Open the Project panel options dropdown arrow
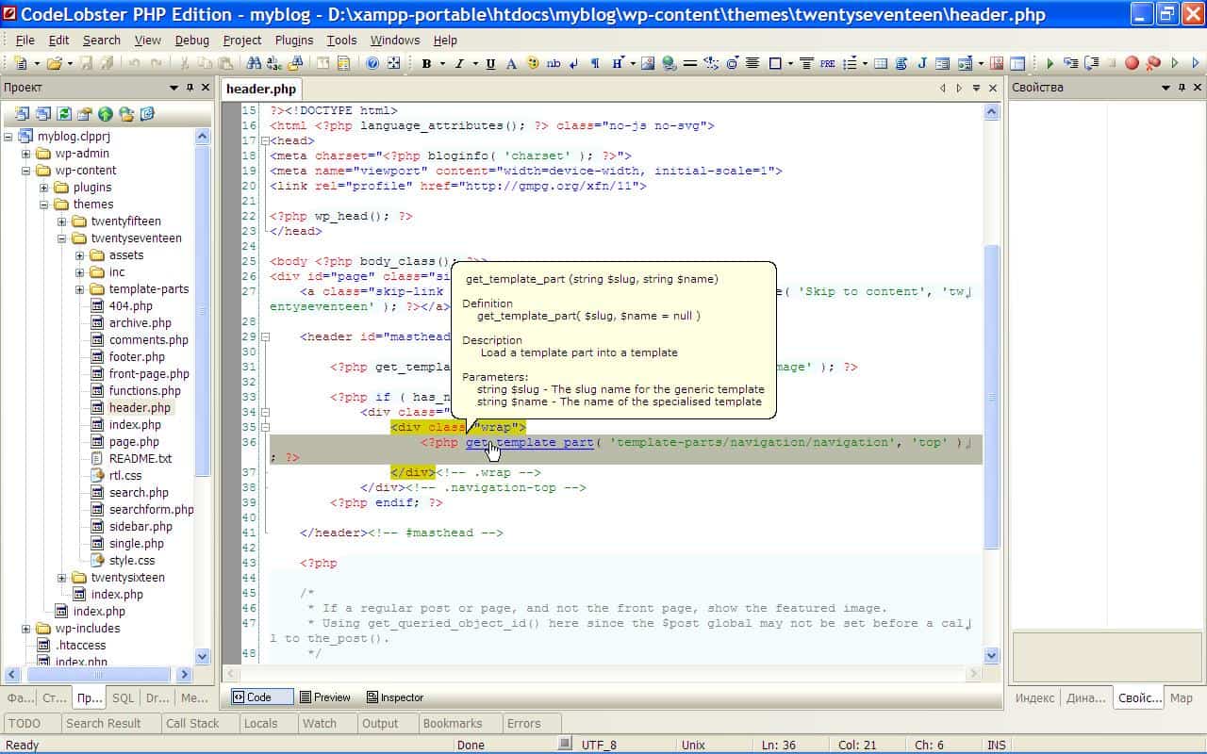 [x=174, y=88]
